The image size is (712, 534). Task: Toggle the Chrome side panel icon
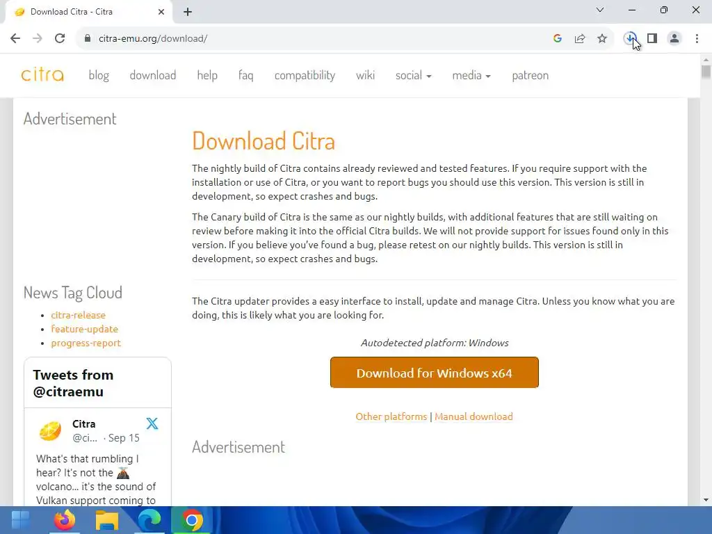[x=652, y=39]
